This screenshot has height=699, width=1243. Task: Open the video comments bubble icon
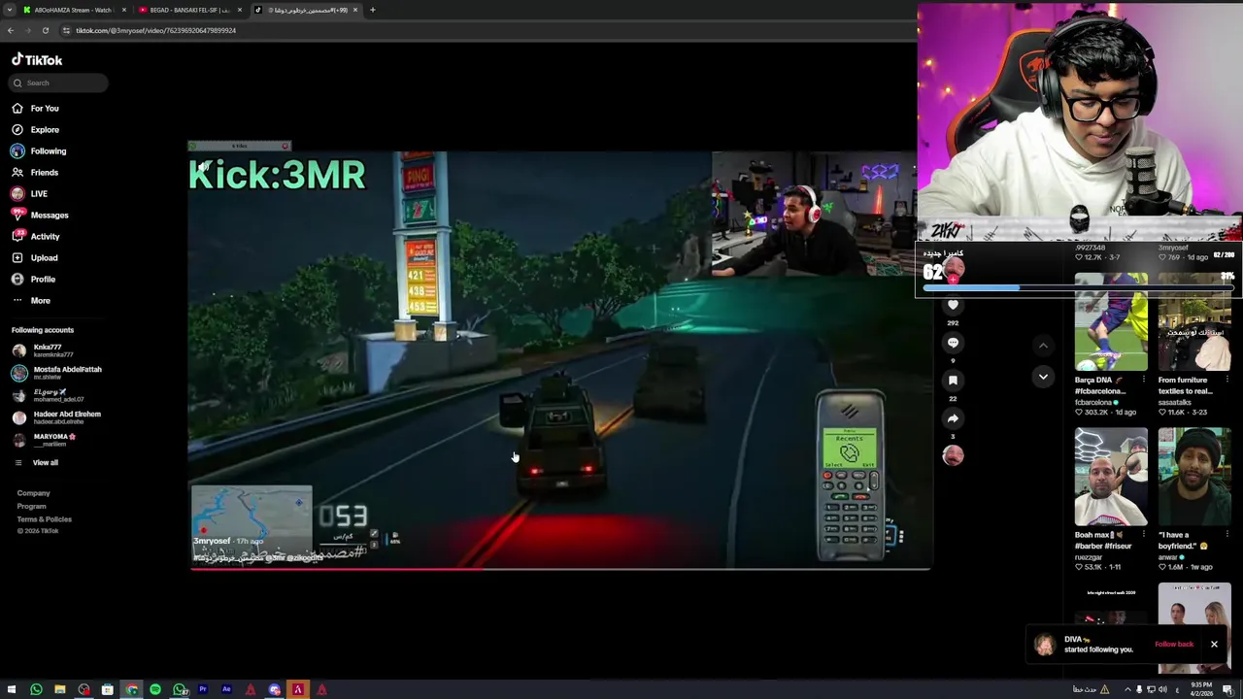coord(953,343)
